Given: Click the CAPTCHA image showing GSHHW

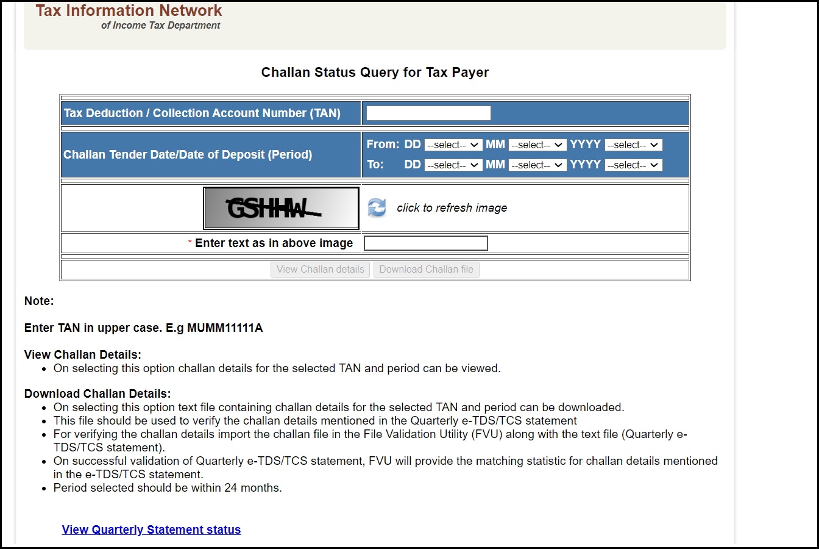Looking at the screenshot, I should point(281,207).
